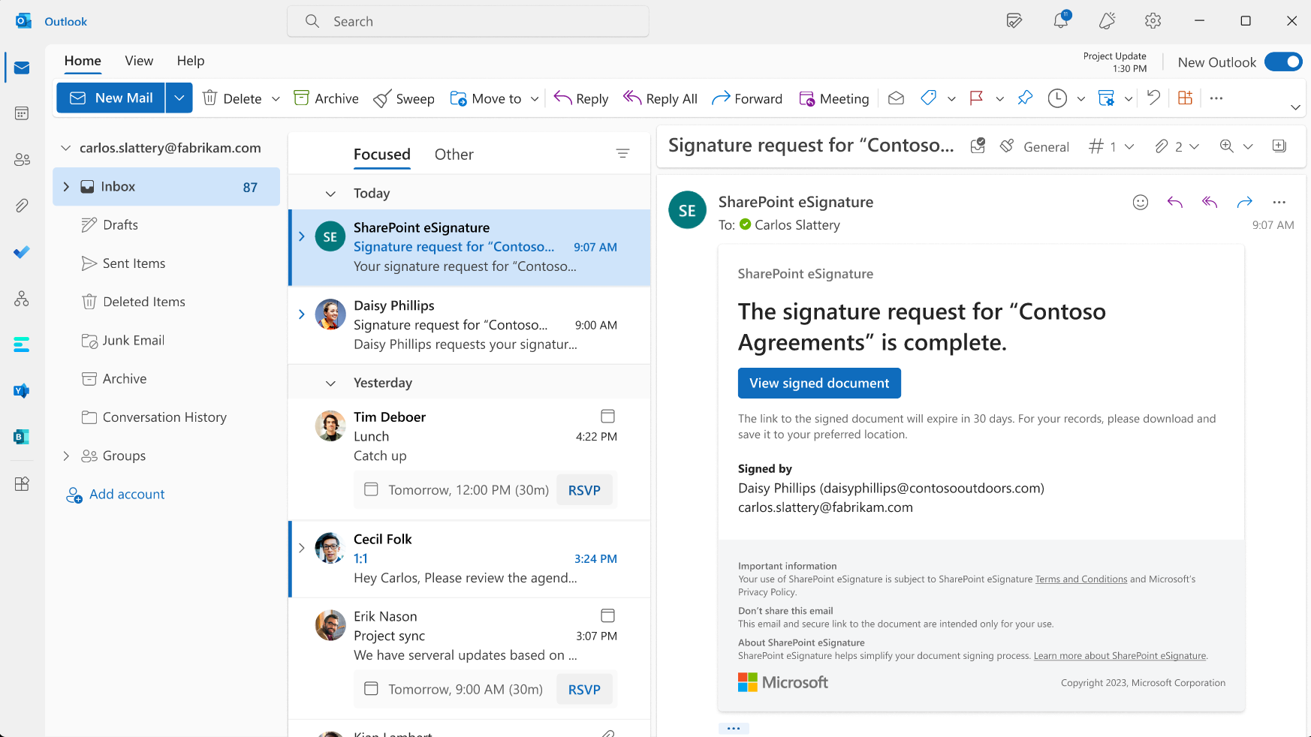Click the Search field
This screenshot has width=1311, height=737.
pyautogui.click(x=468, y=21)
